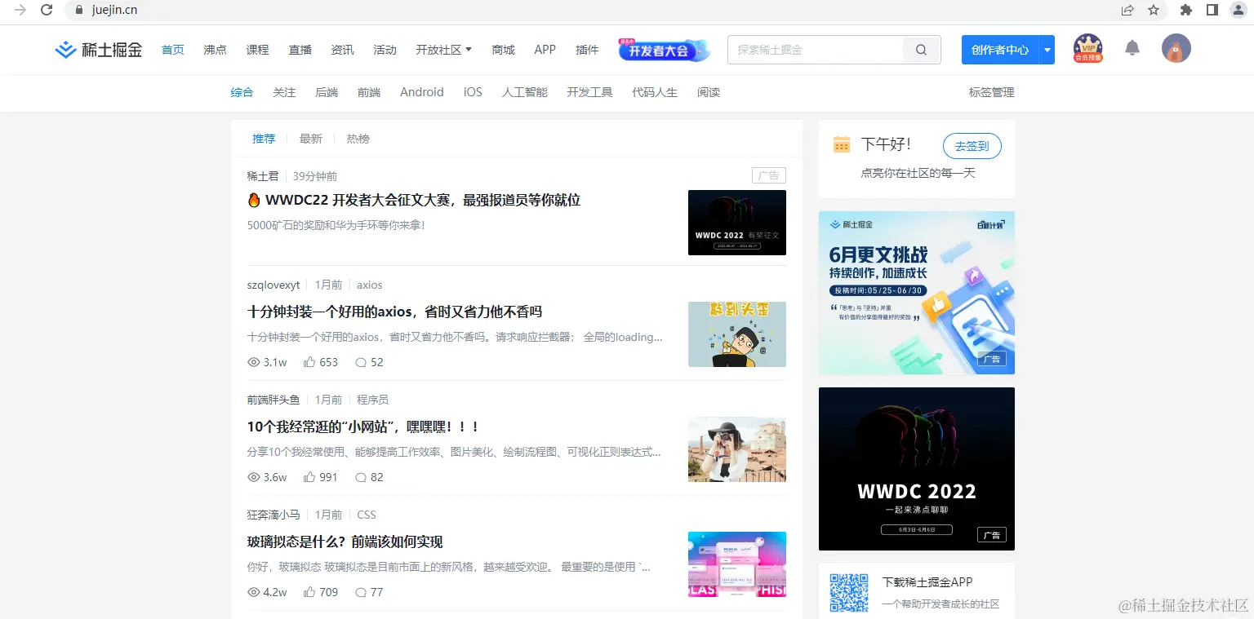Expand the 开放社区 dropdown menu
This screenshot has height=619, width=1254.
click(x=443, y=50)
